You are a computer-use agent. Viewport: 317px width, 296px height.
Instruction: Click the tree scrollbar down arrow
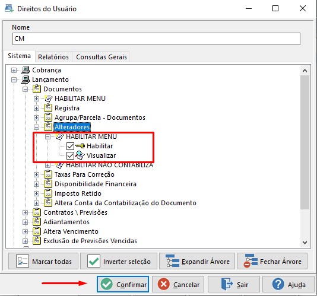pyautogui.click(x=305, y=242)
